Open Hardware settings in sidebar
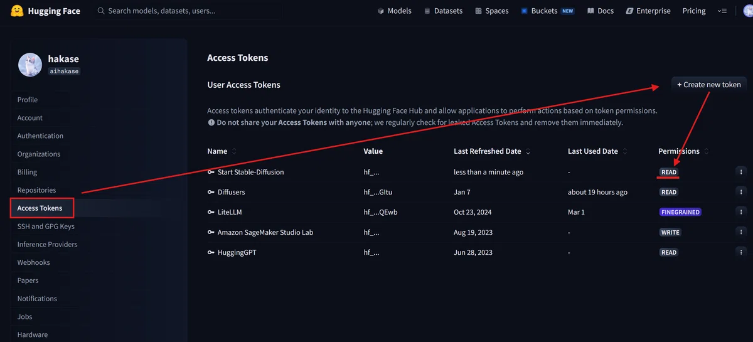This screenshot has width=753, height=342. click(x=33, y=335)
